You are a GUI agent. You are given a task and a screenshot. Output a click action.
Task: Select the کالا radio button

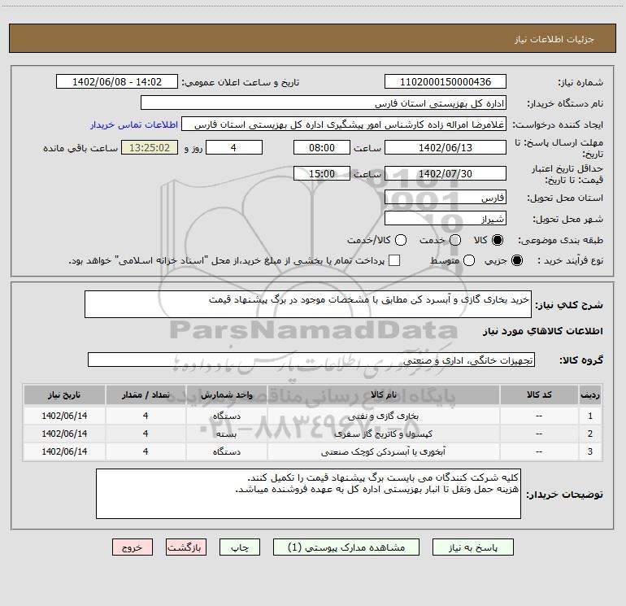pyautogui.click(x=498, y=240)
